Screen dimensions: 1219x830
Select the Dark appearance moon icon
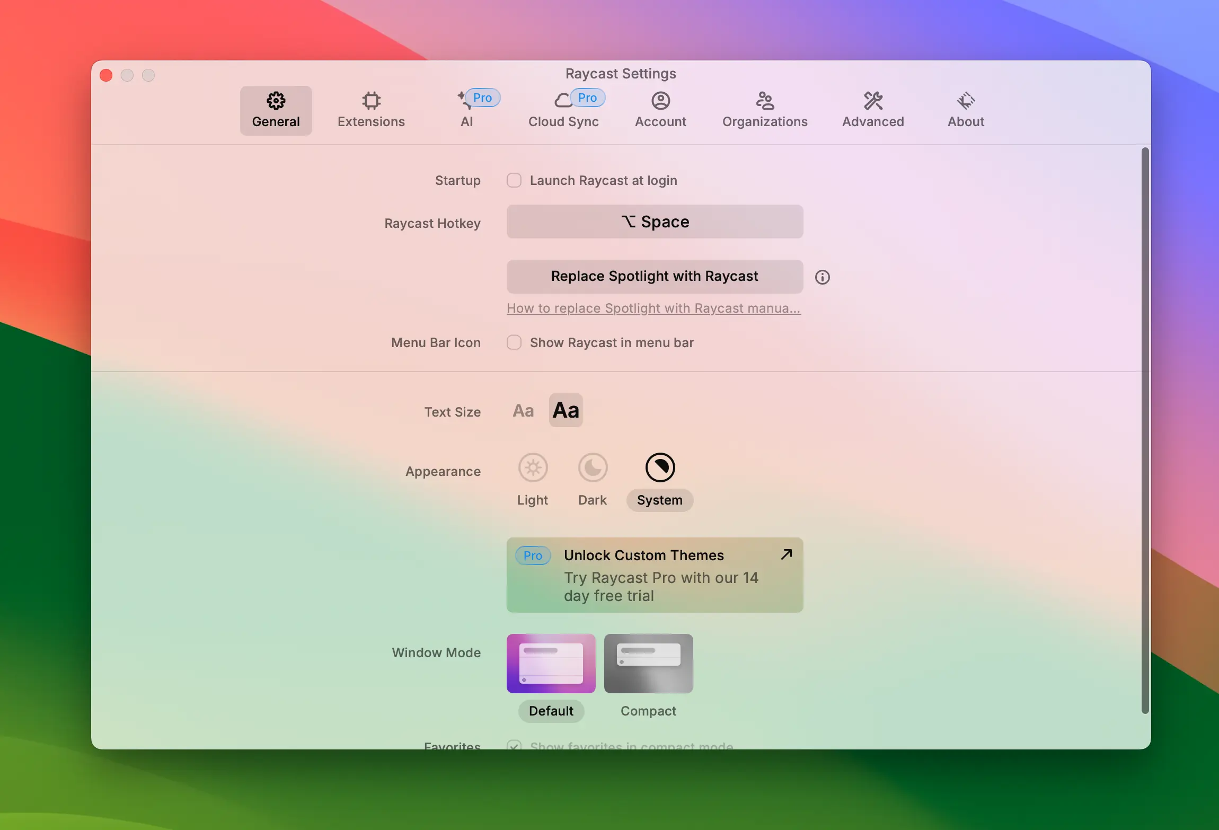[593, 467]
